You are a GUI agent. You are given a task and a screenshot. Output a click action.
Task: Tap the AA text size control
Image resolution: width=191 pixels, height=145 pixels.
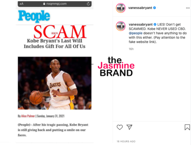22,4
